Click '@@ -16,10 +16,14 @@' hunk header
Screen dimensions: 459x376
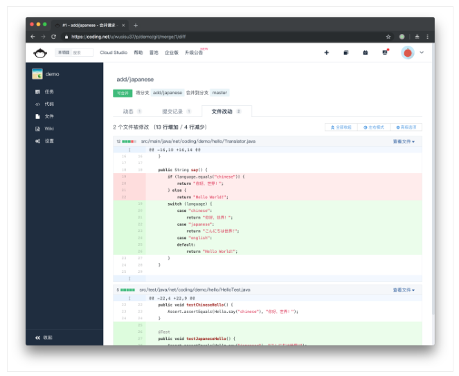[174, 150]
